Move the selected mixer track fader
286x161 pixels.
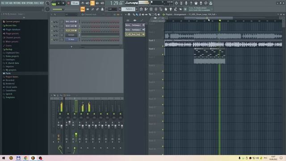(x=76, y=135)
